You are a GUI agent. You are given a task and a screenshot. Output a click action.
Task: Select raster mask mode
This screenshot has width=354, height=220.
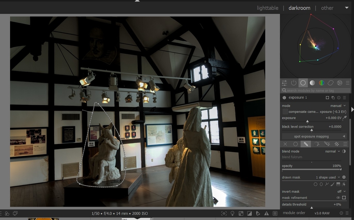pos(337,144)
